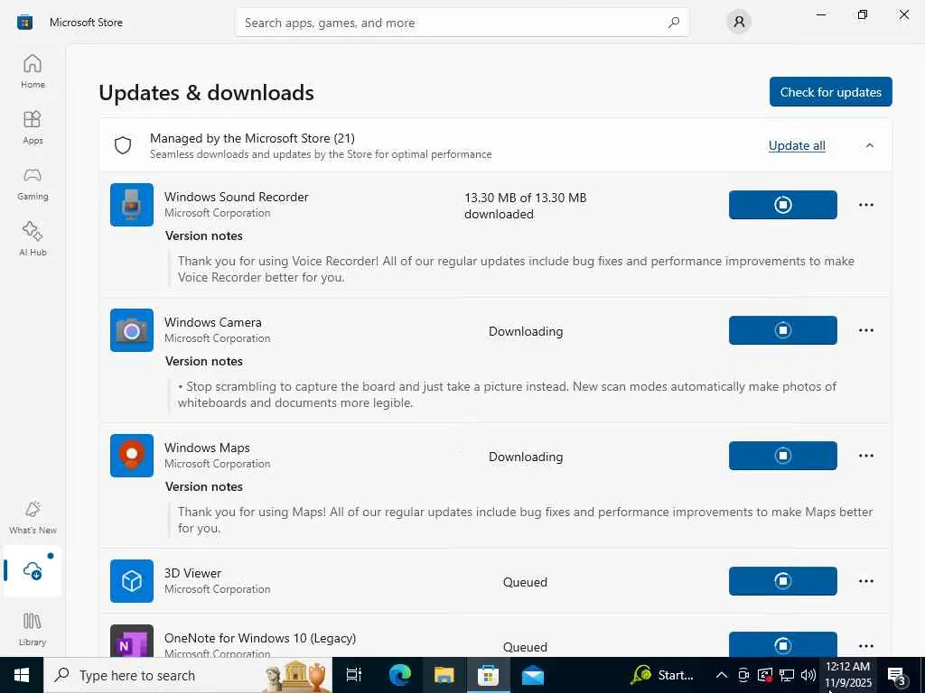Open more options for OneNote

tap(866, 646)
